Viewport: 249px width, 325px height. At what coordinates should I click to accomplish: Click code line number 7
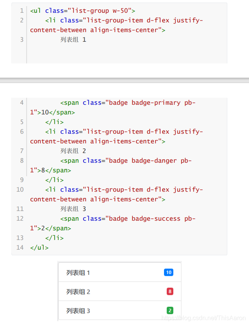[22, 151]
